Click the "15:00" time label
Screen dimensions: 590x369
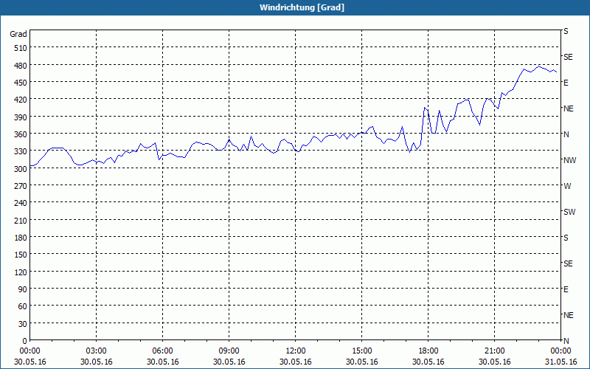pos(362,351)
